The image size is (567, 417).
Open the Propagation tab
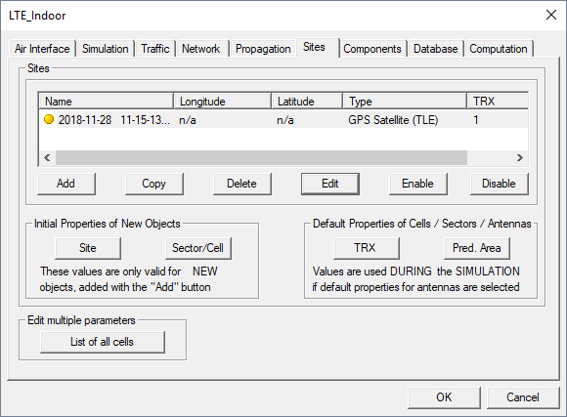pyautogui.click(x=263, y=49)
